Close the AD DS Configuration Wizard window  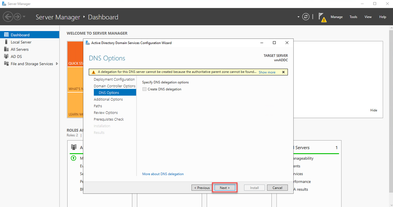pyautogui.click(x=287, y=43)
